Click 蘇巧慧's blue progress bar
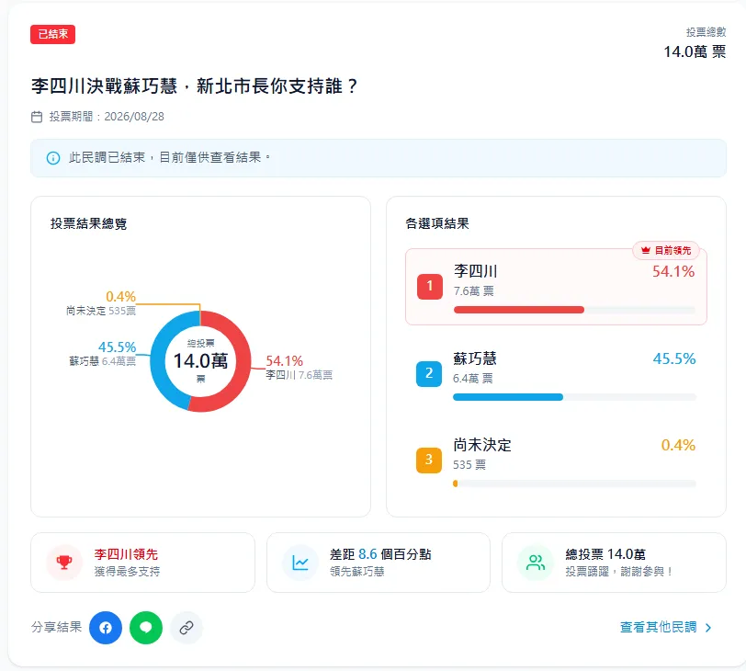746x671 pixels. click(508, 397)
